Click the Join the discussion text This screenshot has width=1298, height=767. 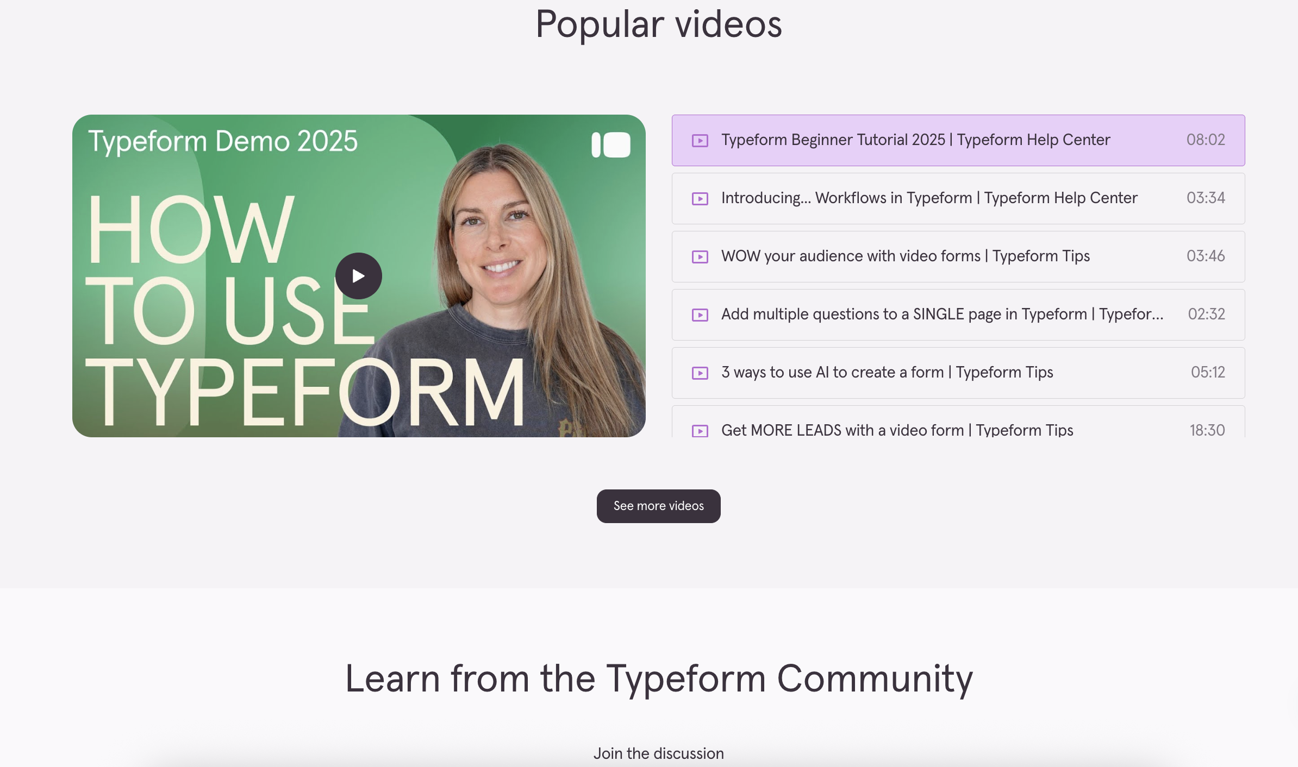659,753
